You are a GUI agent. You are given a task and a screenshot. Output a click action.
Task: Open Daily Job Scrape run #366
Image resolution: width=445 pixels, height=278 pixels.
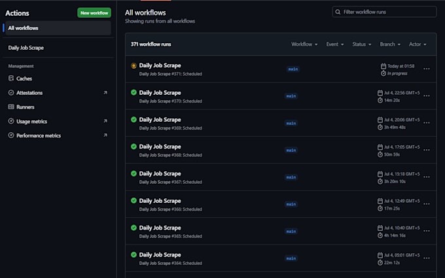point(160,201)
